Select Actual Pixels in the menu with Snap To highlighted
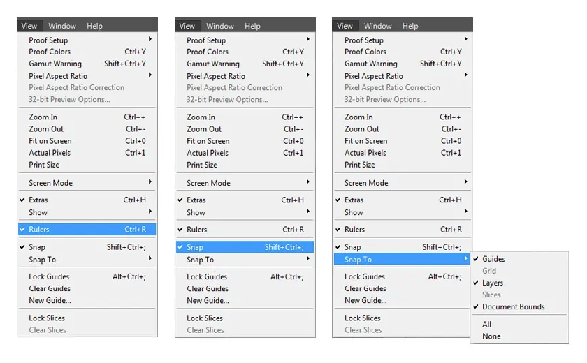587x363 pixels. click(365, 153)
